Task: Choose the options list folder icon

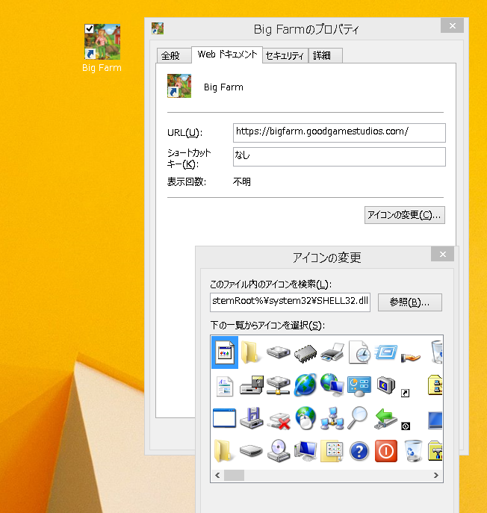Action: pos(332,452)
